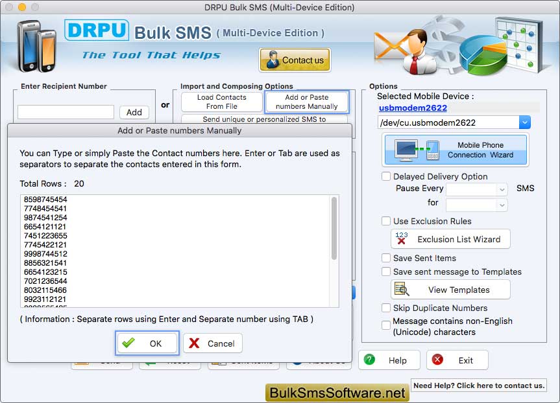The height and width of the screenshot is (403, 560).
Task: Launch Mobile Phone Connection Wizard
Action: point(456,150)
